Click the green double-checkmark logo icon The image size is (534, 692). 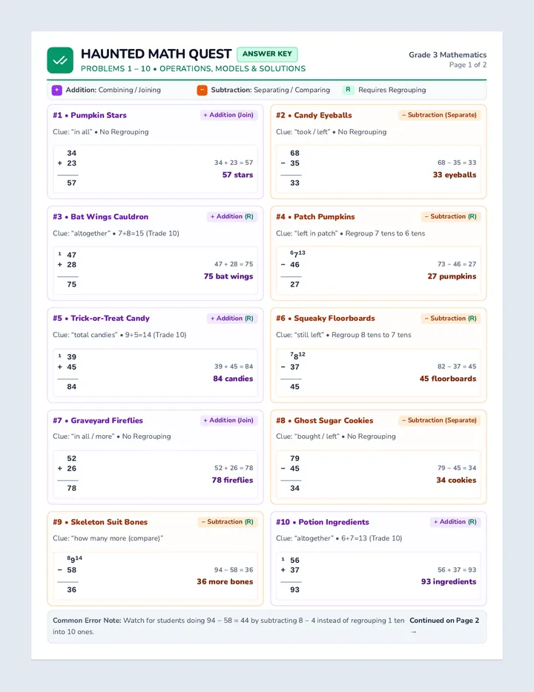click(x=60, y=60)
